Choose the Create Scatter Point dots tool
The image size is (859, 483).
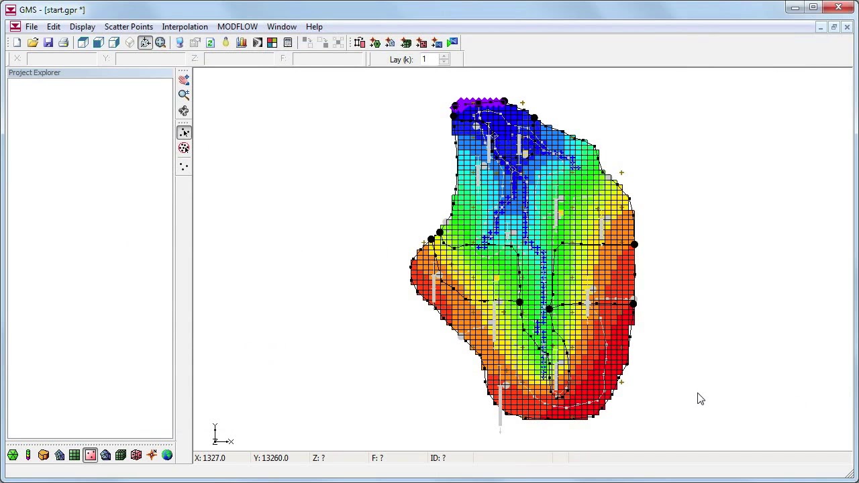[184, 166]
